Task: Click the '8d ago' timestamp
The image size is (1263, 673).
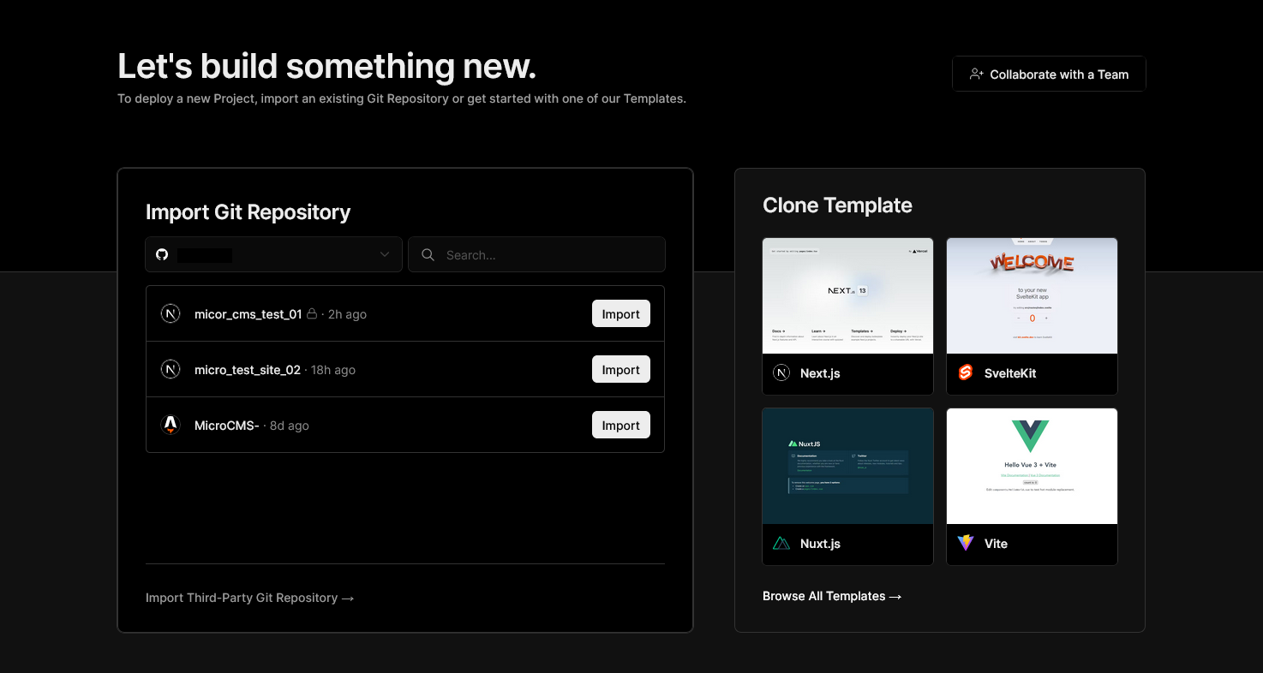Action: click(x=290, y=426)
